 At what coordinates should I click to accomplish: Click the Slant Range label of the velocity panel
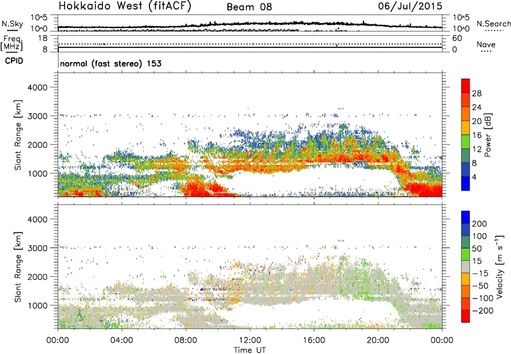(x=18, y=267)
